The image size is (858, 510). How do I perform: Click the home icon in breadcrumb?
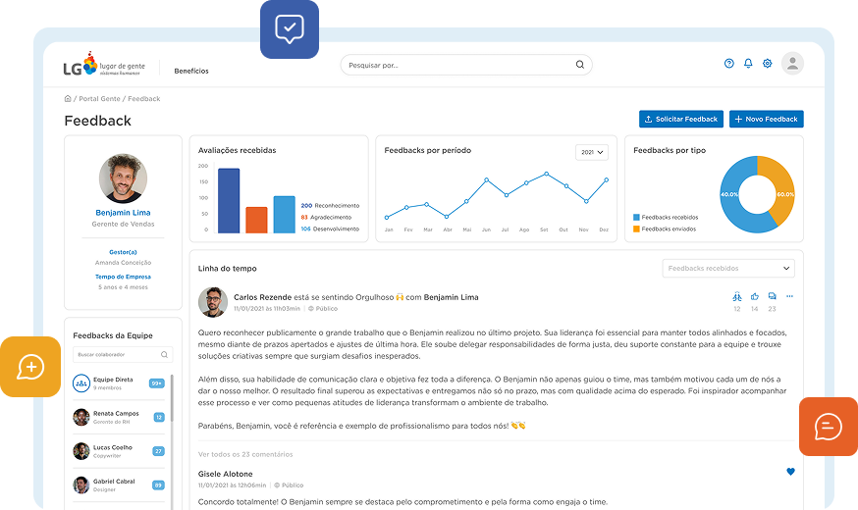pyautogui.click(x=68, y=99)
